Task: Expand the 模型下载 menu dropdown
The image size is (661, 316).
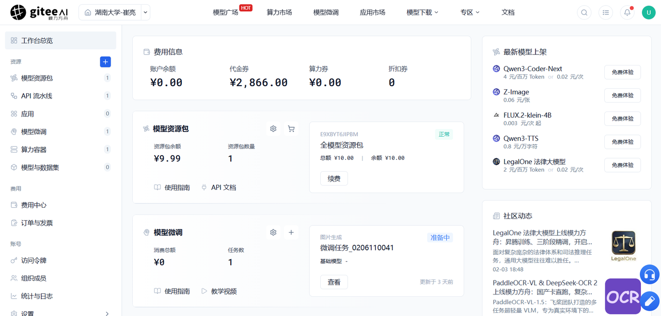Action: coord(422,12)
